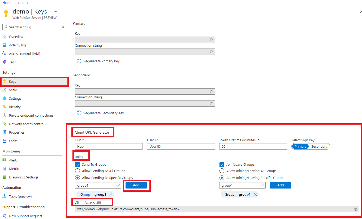The height and width of the screenshot is (219, 362).
Task: Remove the Group = group1 chip
Action: (111, 194)
